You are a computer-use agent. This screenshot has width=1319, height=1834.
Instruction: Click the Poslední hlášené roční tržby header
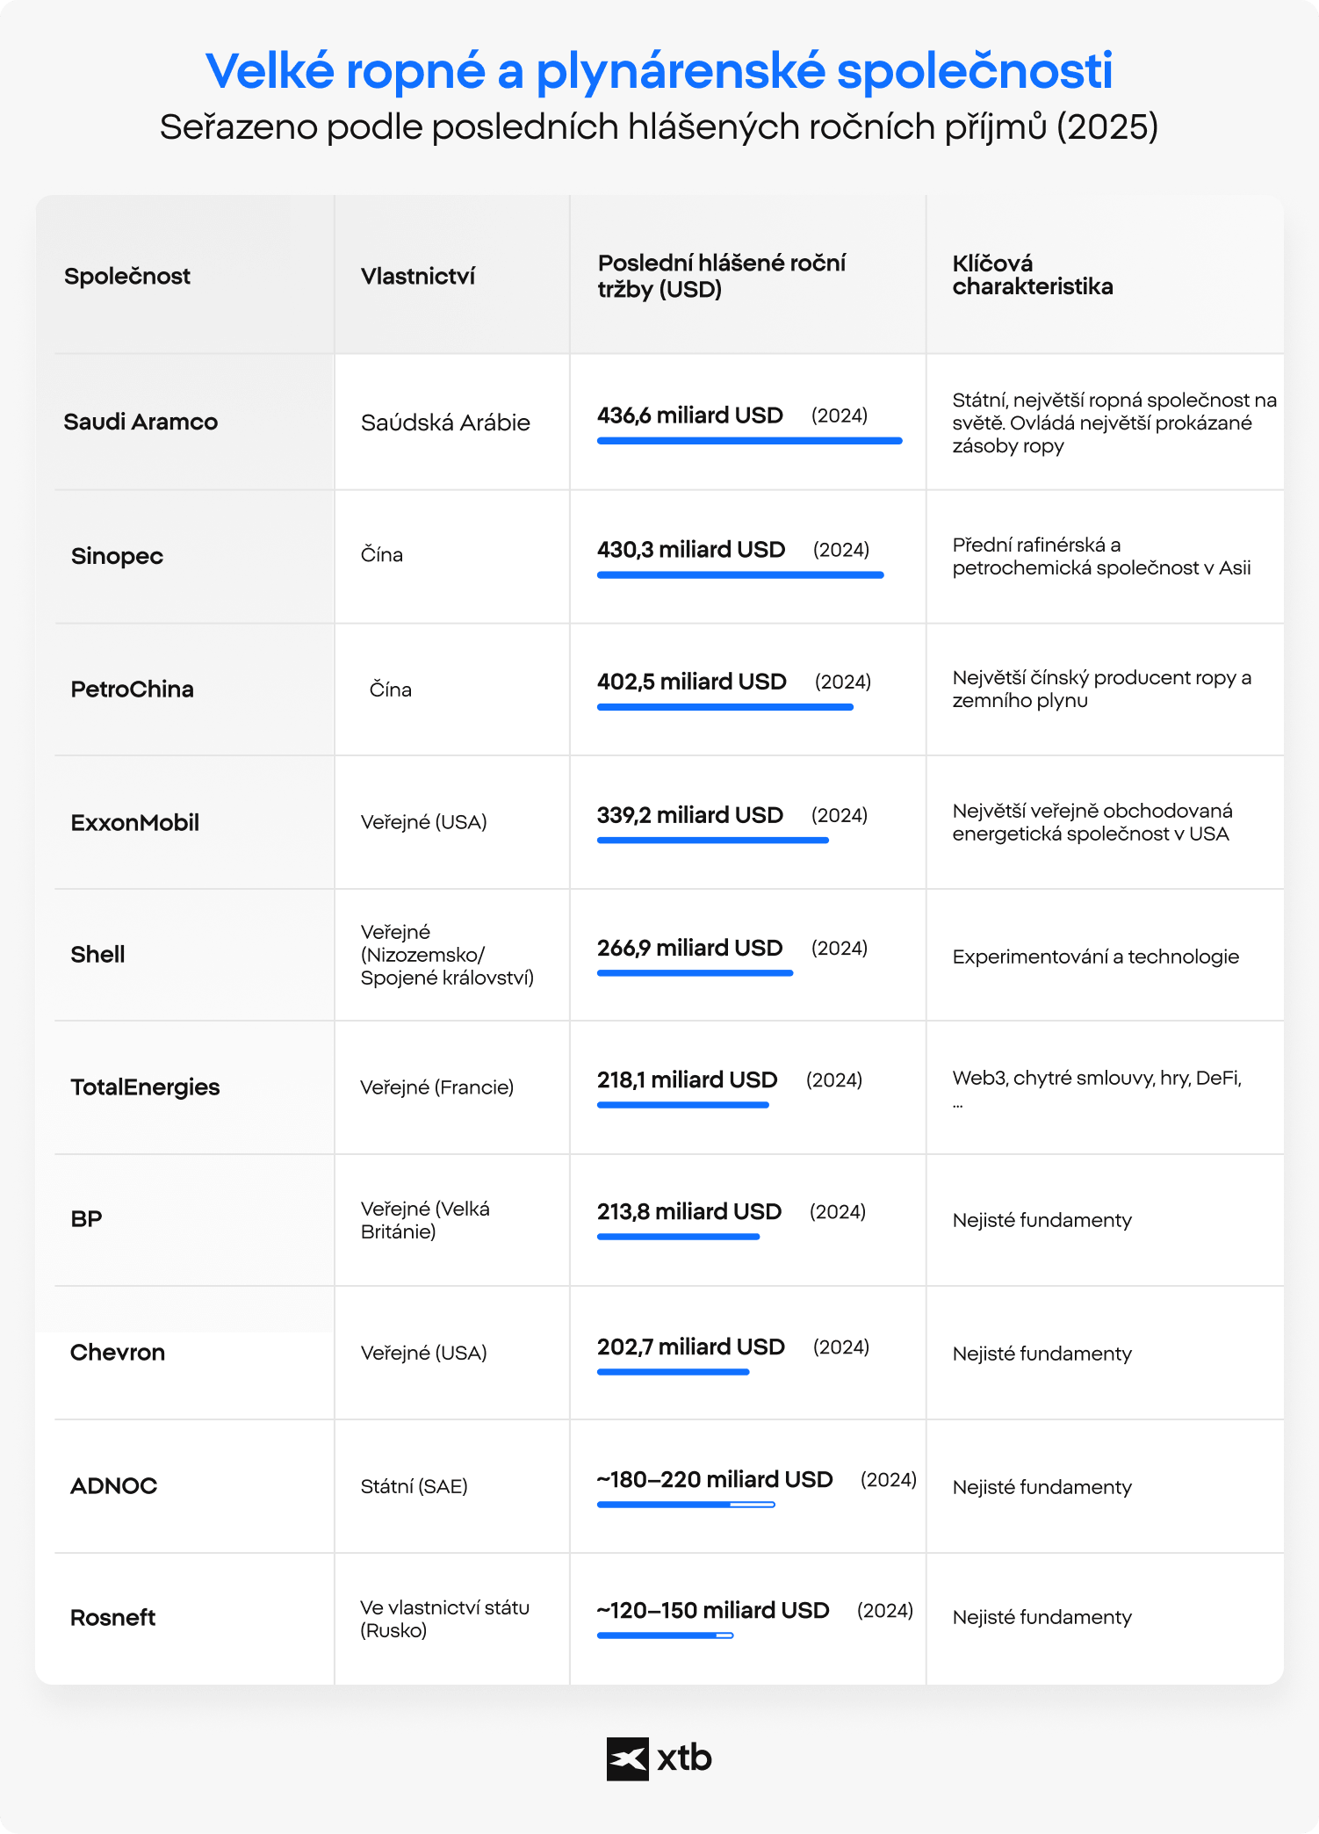coord(722,276)
